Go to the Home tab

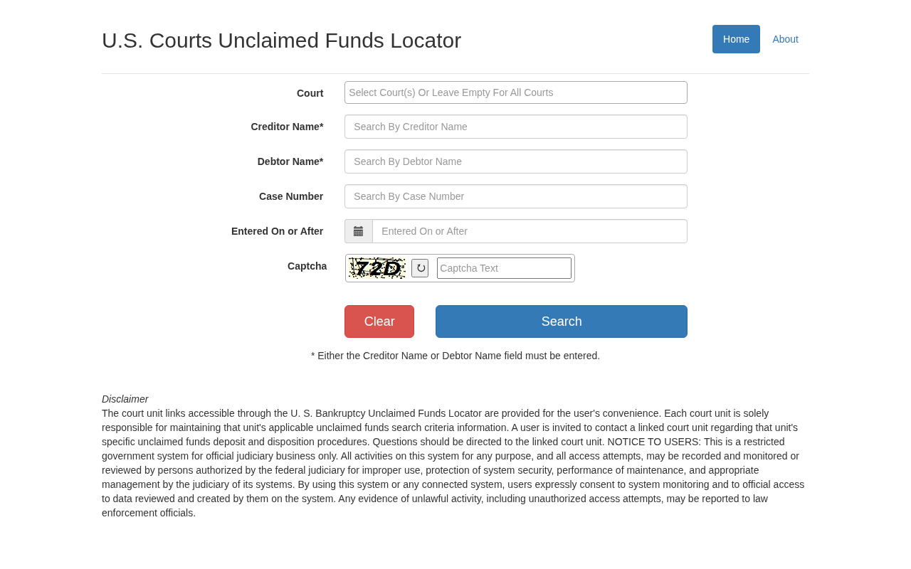tap(736, 39)
